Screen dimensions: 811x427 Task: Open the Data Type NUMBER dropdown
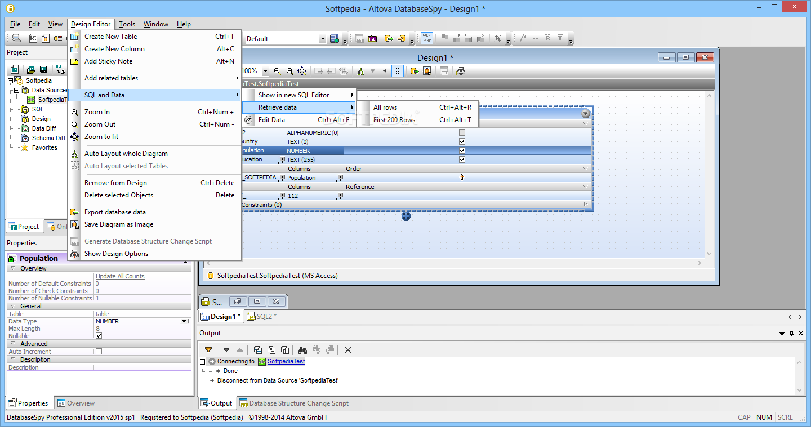click(x=184, y=321)
